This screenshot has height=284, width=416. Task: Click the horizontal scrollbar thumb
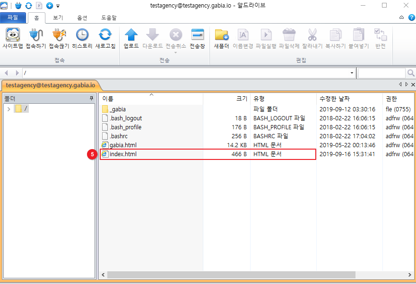[x=231, y=275]
